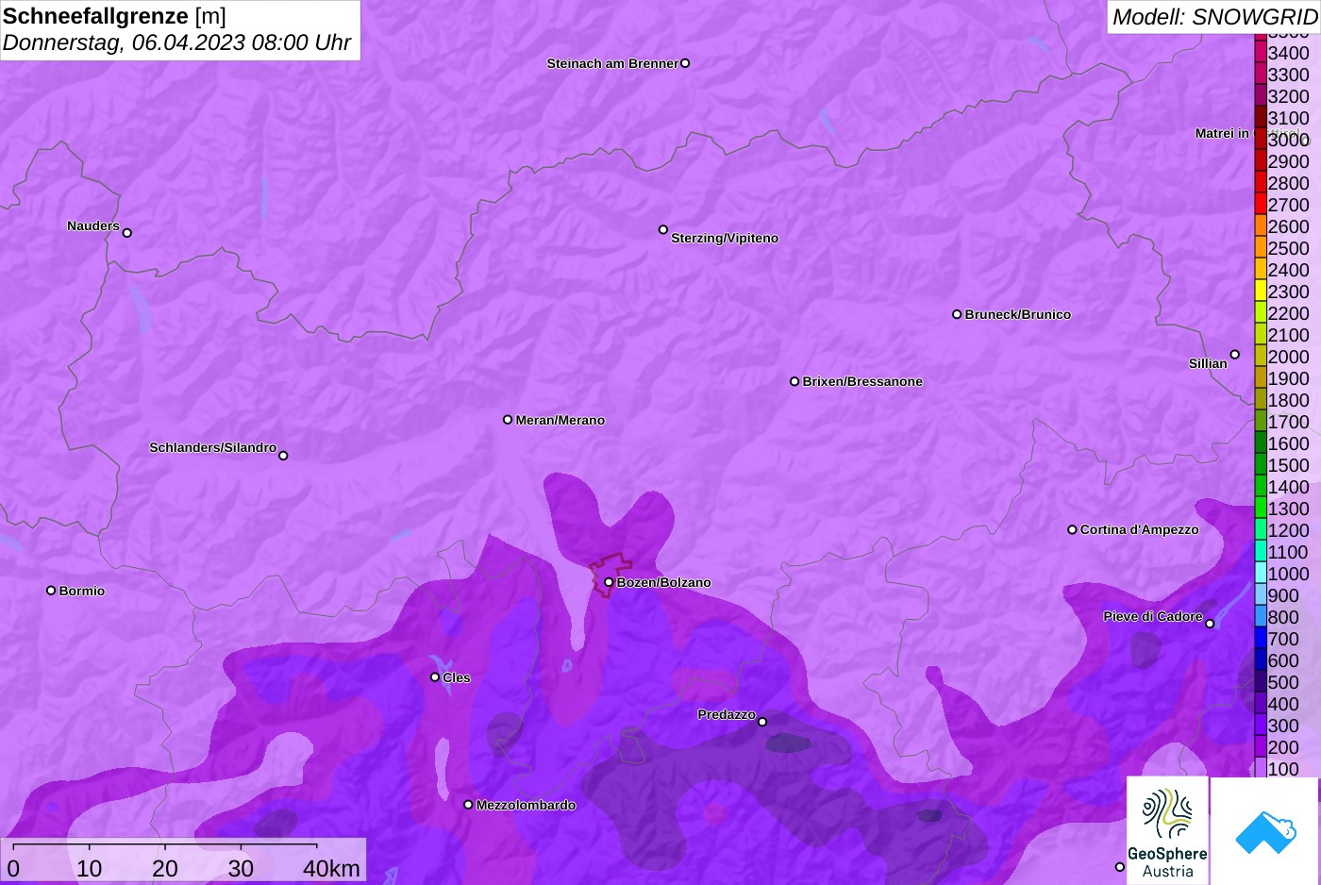Click the Schlanders/Silandro marker dot
The image size is (1321, 885).
283,456
